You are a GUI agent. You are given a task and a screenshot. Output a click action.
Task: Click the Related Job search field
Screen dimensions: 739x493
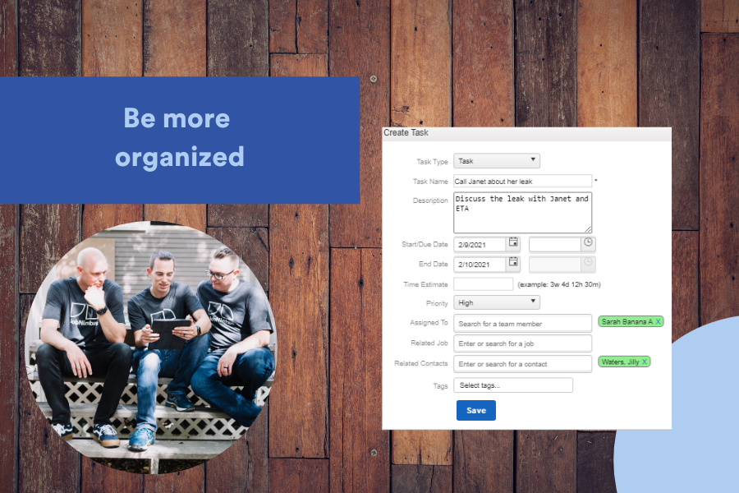pos(522,343)
